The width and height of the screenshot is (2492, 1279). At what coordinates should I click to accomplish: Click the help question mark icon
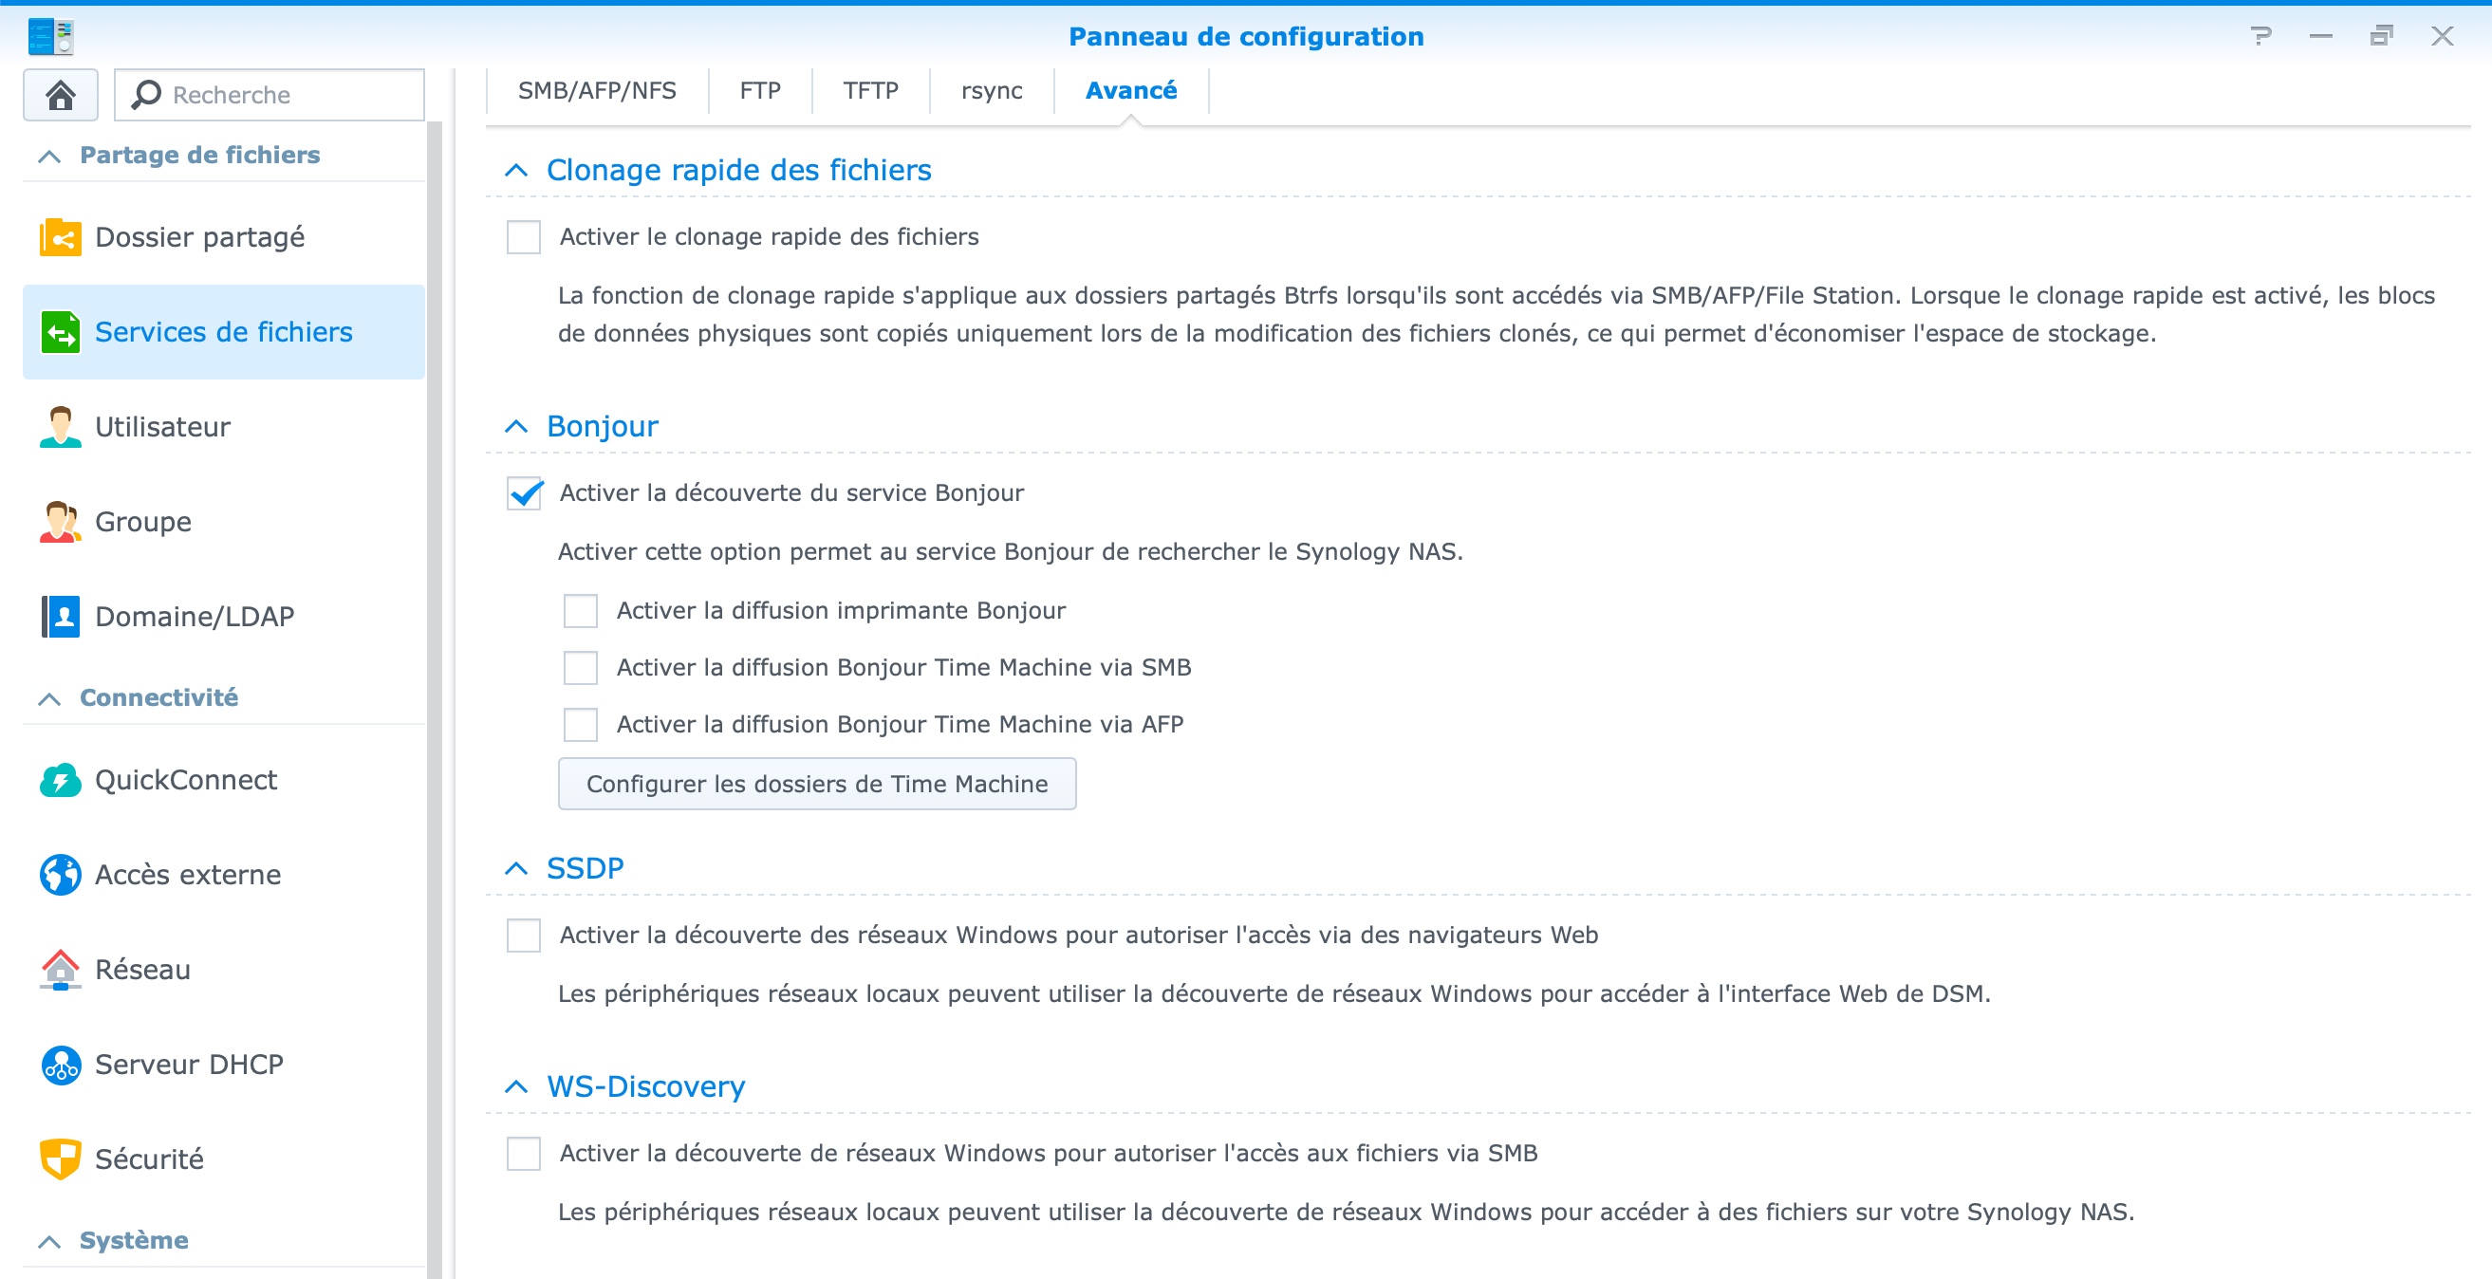click(x=2260, y=37)
